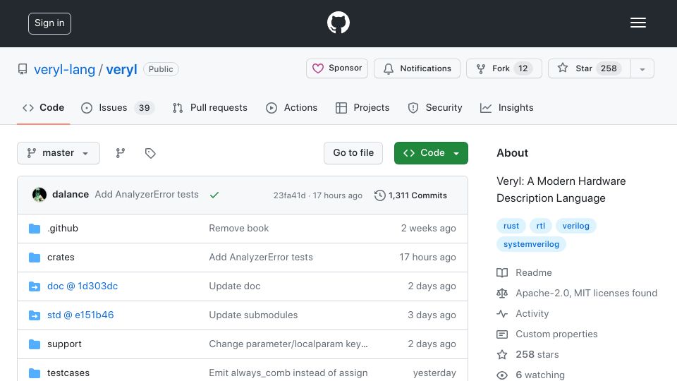Select the rust topic tag
This screenshot has height=381, width=677.
(511, 226)
